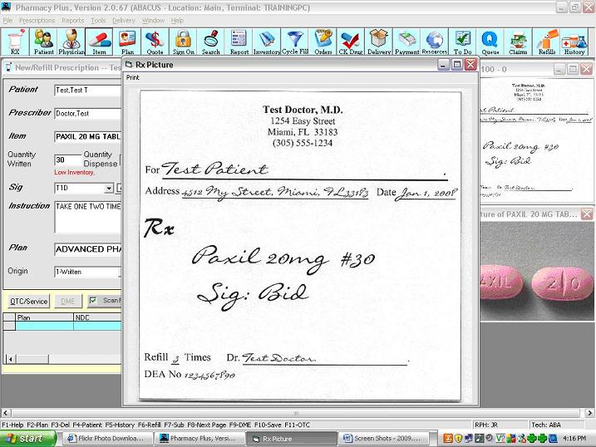Image resolution: width=596 pixels, height=447 pixels.
Task: Click the Quantity Written input field
Action: [x=67, y=160]
